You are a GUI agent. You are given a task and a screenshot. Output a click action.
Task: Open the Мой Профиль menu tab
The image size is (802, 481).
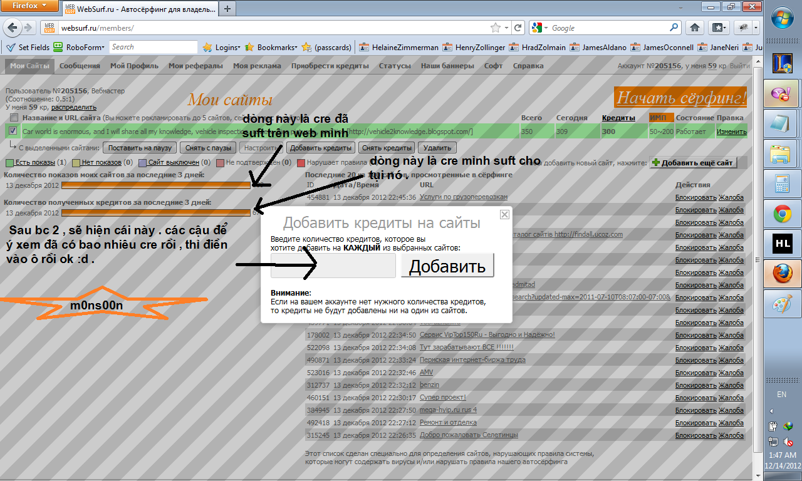point(134,66)
